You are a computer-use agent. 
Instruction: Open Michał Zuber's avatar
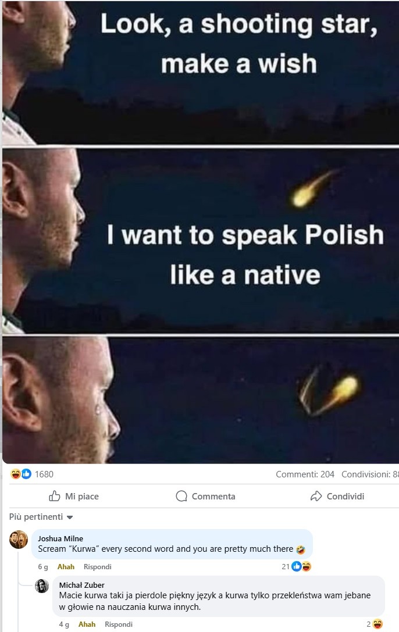[x=42, y=585]
